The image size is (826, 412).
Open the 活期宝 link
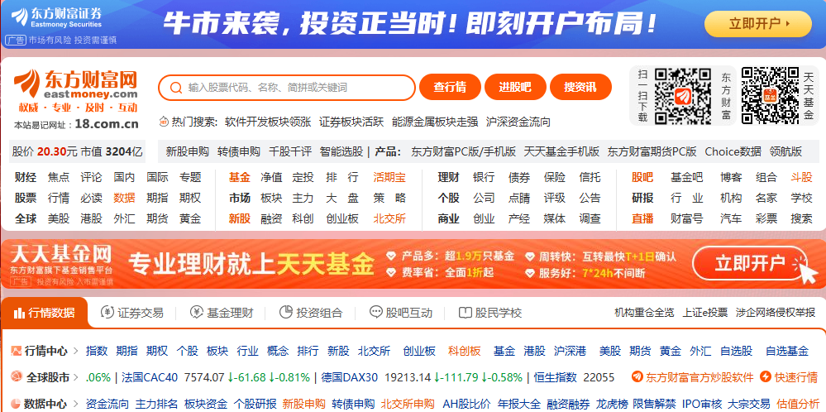389,178
